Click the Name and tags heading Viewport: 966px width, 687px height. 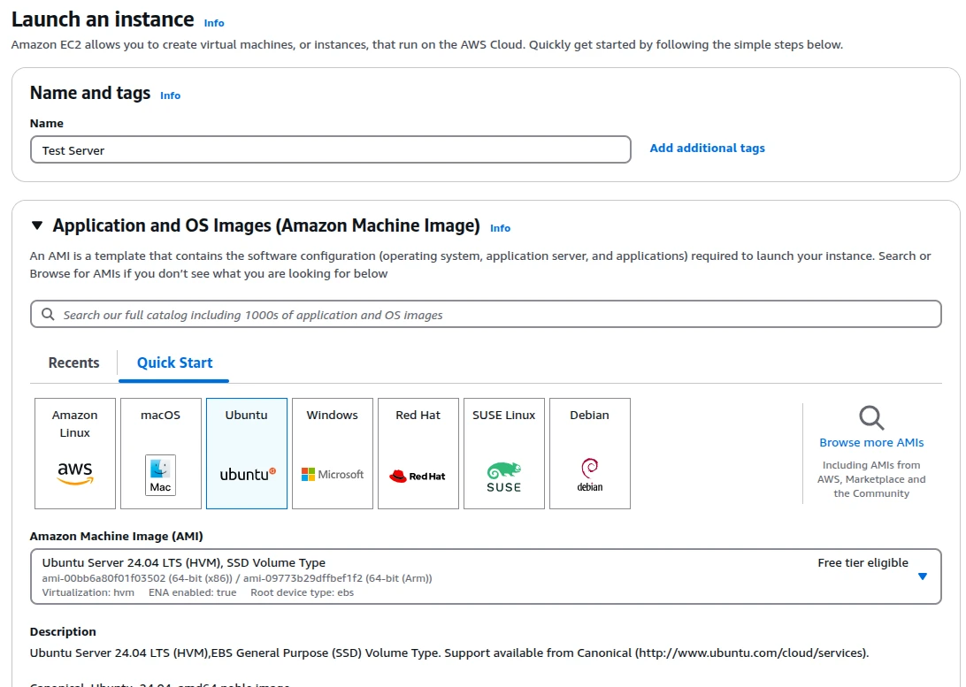tap(90, 92)
